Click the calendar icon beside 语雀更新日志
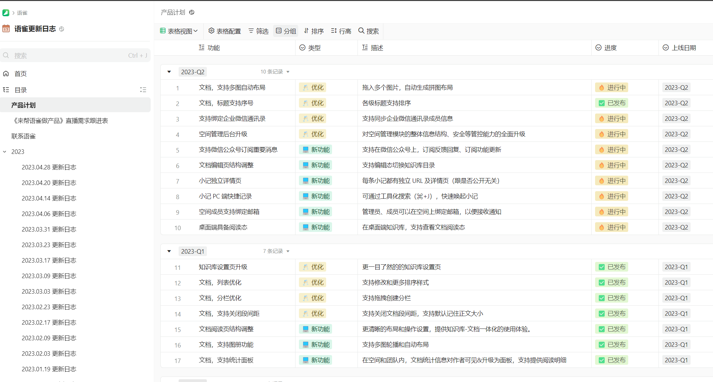This screenshot has height=382, width=713. click(x=6, y=29)
